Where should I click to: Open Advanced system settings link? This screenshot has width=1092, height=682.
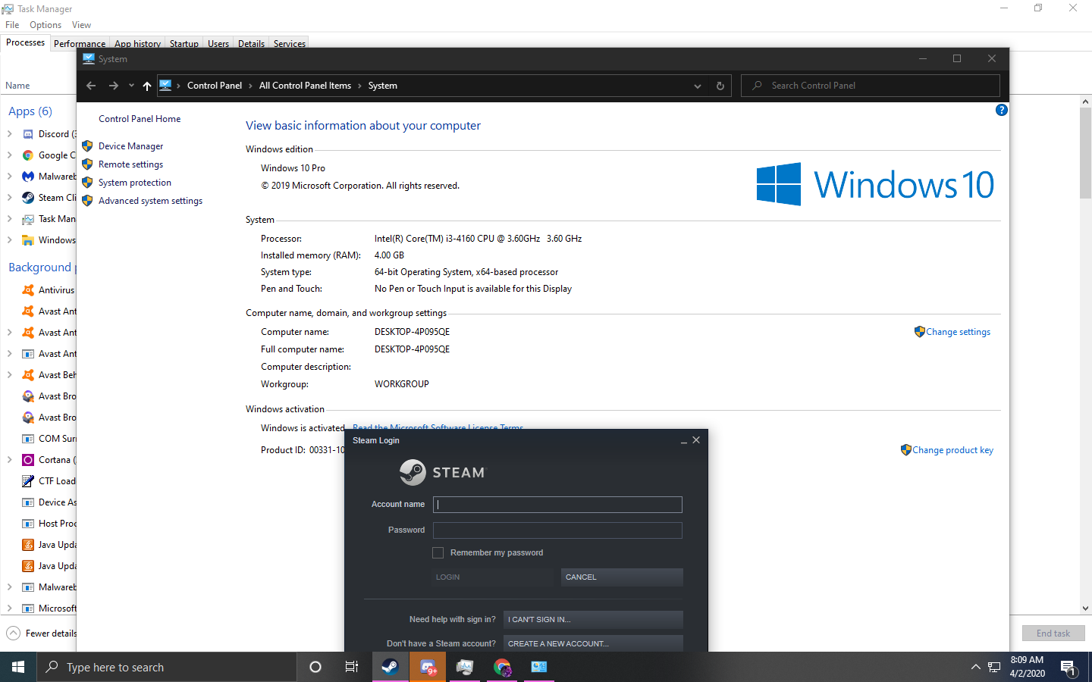pos(150,201)
